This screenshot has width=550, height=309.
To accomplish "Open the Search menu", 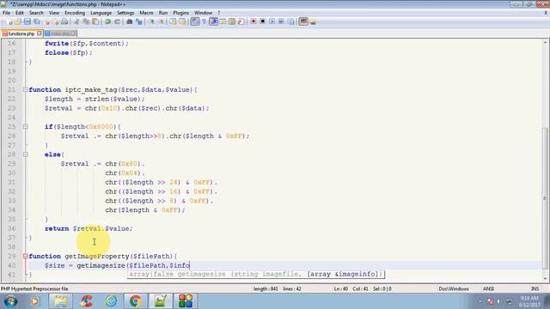I will [36, 13].
